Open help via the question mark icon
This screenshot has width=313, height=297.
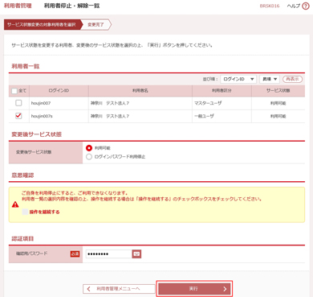point(306,6)
